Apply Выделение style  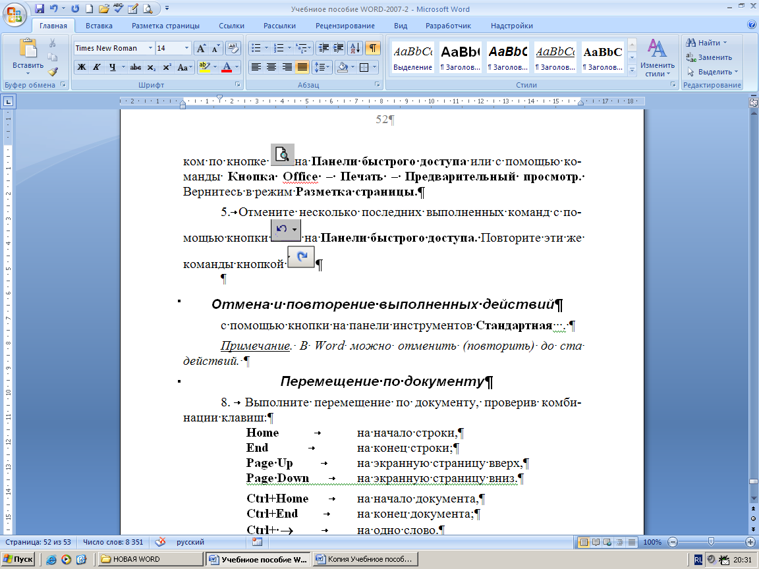point(413,57)
